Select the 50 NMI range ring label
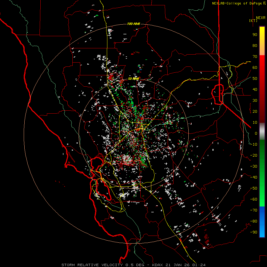 point(134,79)
